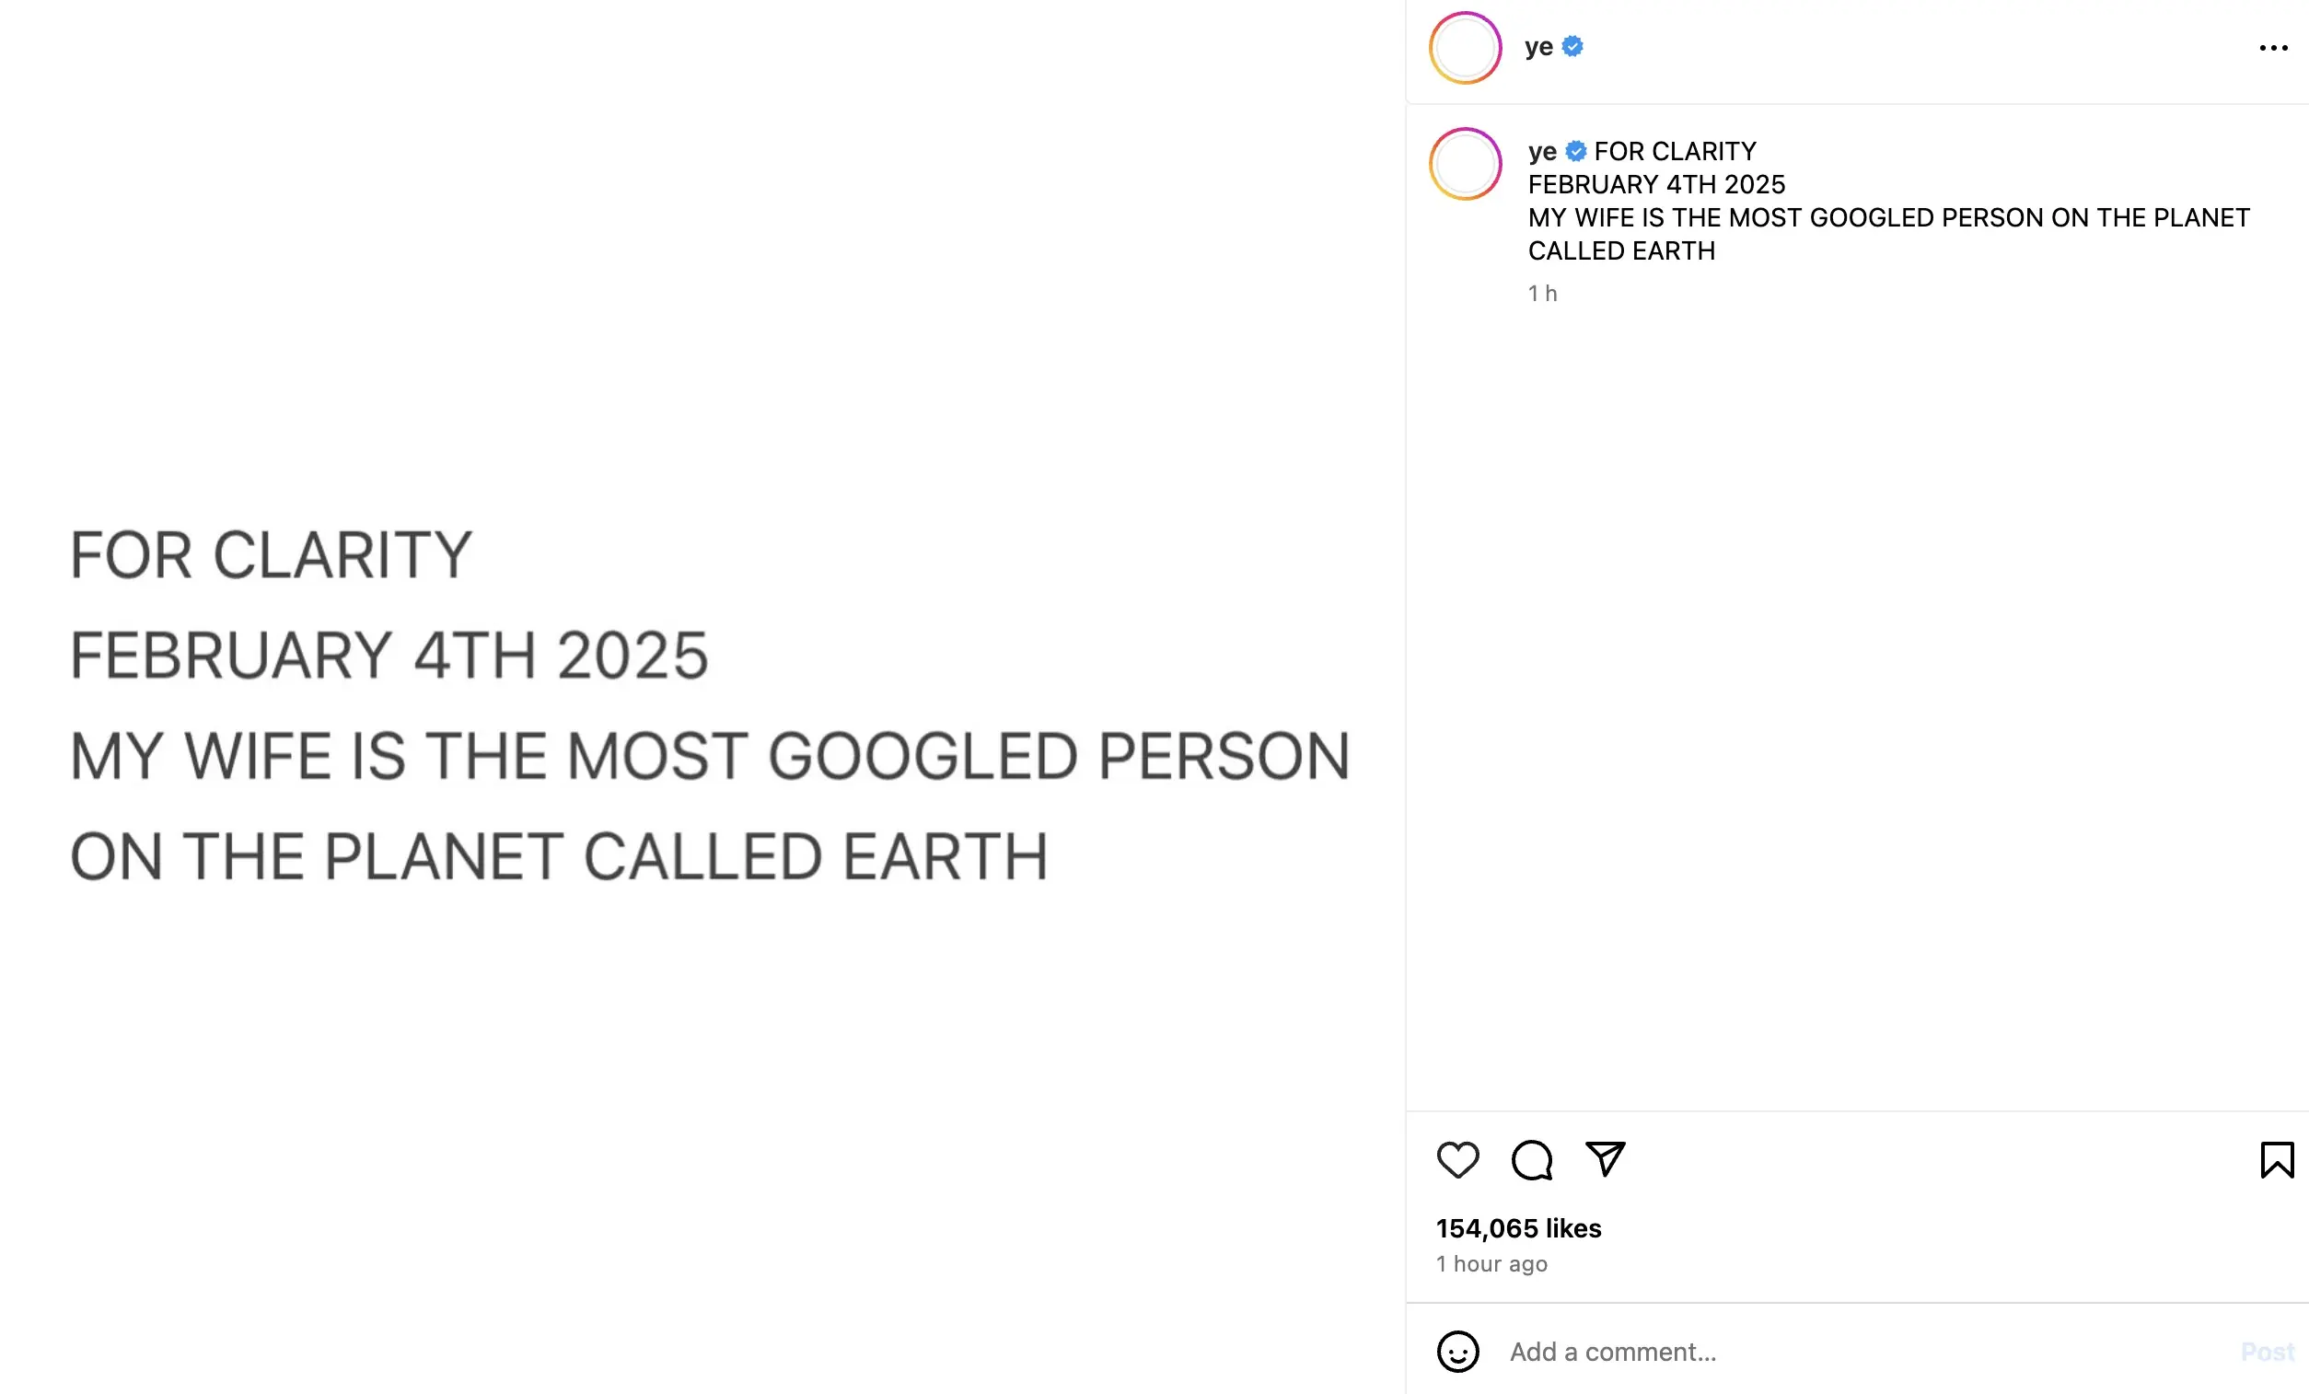2309x1394 pixels.
Task: Click the FOR CLARITY post image
Action: pyautogui.click(x=702, y=703)
